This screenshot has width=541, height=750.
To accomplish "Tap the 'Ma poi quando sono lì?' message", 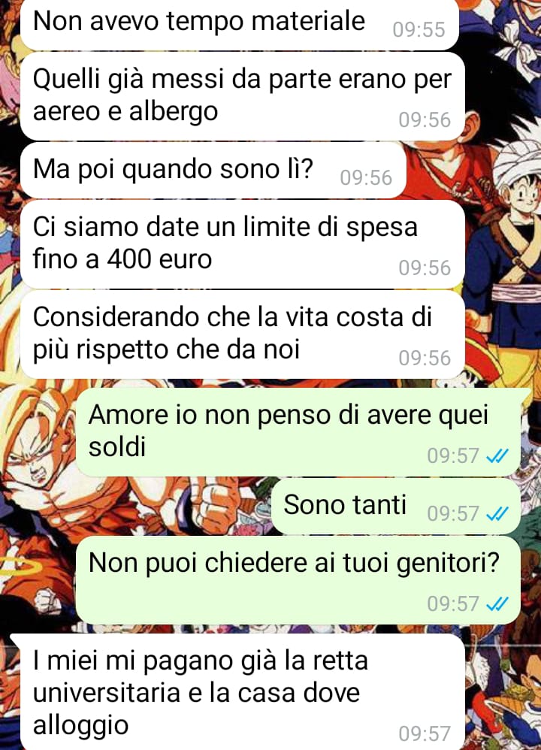I will tap(213, 171).
